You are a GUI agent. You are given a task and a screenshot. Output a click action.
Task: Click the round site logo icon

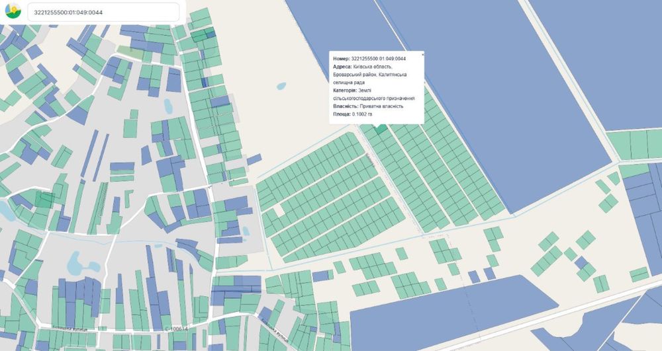(13, 11)
